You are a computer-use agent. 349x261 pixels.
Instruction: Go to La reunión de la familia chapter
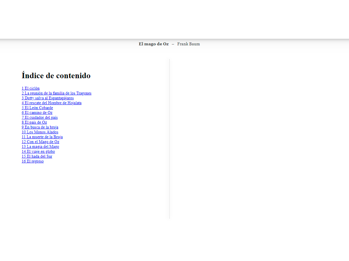(x=57, y=93)
